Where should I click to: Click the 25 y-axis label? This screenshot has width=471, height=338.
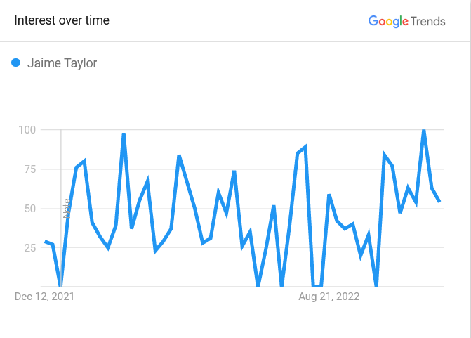click(x=30, y=248)
